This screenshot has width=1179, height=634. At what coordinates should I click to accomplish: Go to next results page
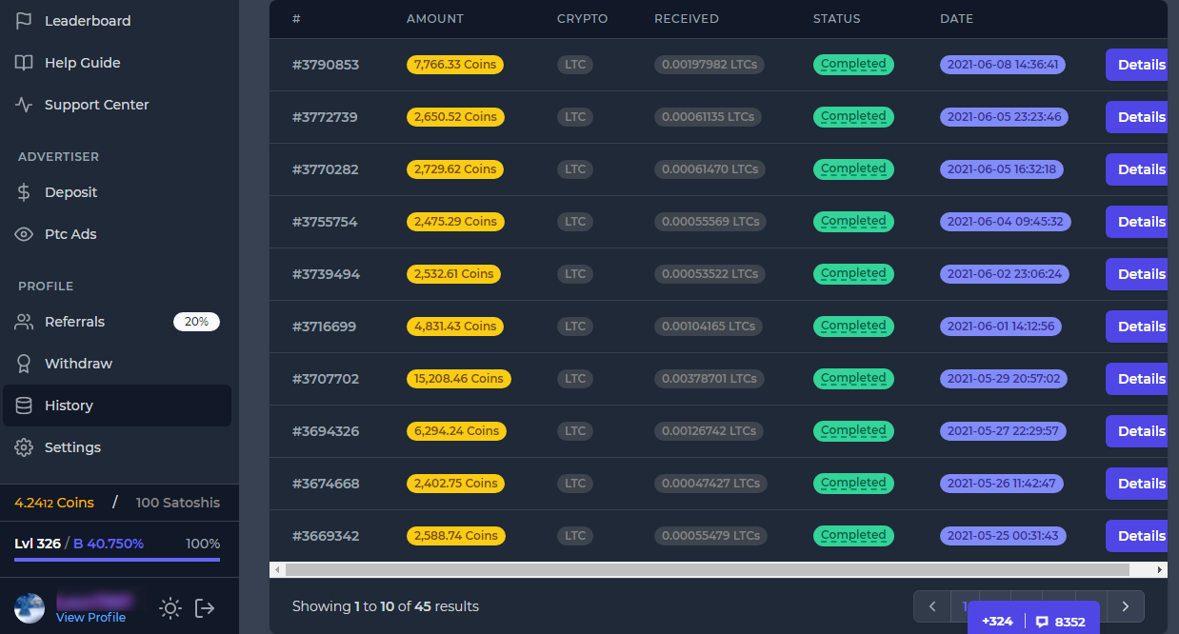click(1126, 606)
